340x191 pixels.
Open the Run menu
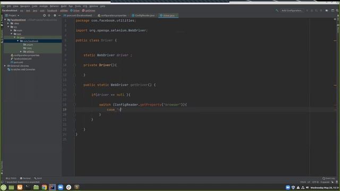71,6
